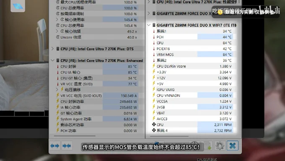Open the sensor settings gear icon
The width and height of the screenshot is (285, 161).
[x=220, y=146]
